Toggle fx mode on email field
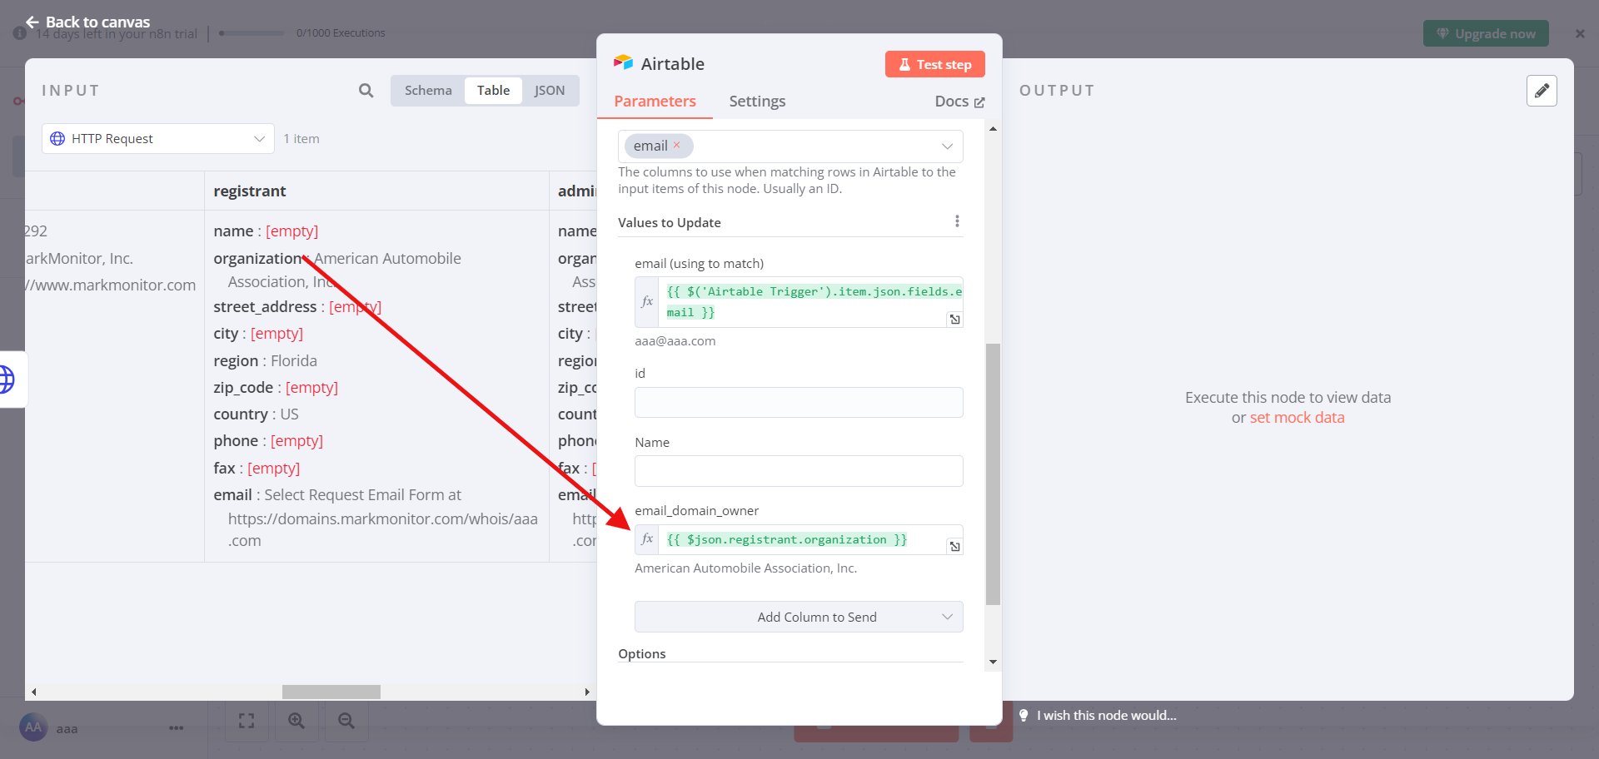The height and width of the screenshot is (759, 1599). click(647, 301)
